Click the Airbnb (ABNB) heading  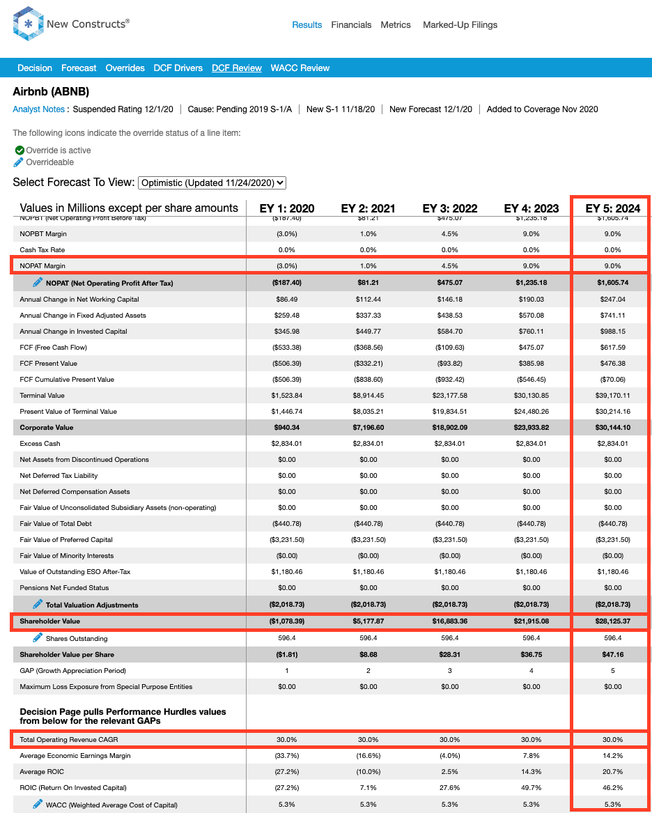click(x=51, y=92)
